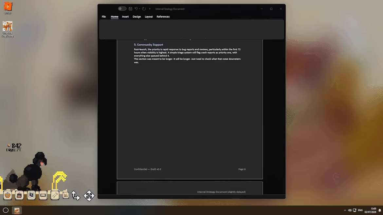Open the What the Dog Doing shortcut
This screenshot has width=383, height=215.
click(x=8, y=29)
